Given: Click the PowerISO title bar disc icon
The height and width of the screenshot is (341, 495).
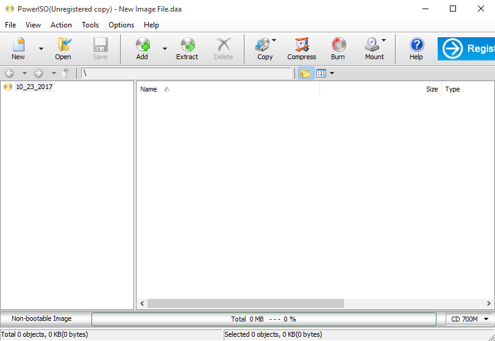Looking at the screenshot, I should pyautogui.click(x=10, y=9).
